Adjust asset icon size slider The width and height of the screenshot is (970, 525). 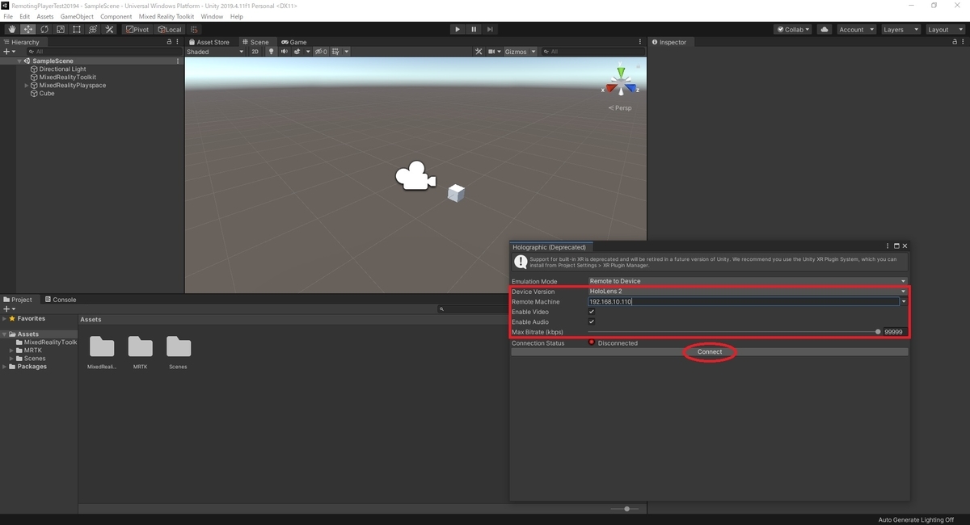(626, 509)
